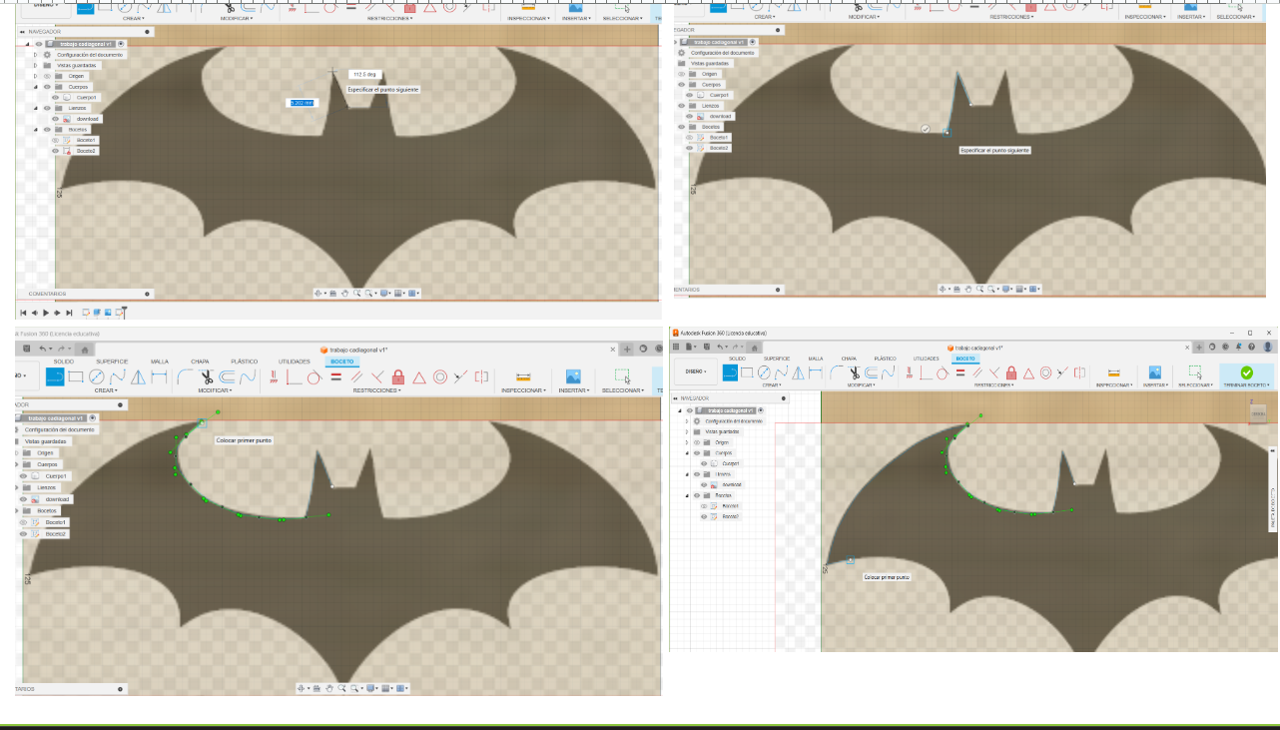The image size is (1280, 730).
Task: Expand Configuración del documento in bottom-right browser
Action: pos(687,421)
